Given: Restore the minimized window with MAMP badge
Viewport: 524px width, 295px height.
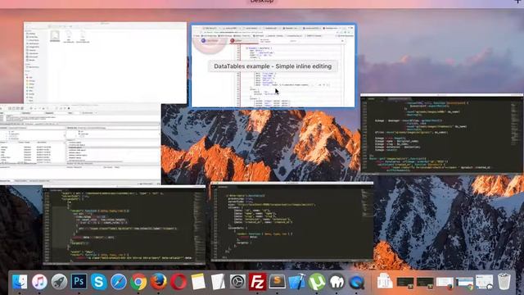Looking at the screenshot, I should click(x=485, y=283).
